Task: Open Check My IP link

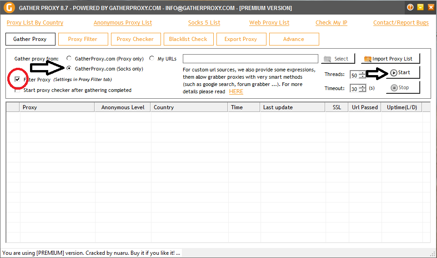Action: click(332, 23)
